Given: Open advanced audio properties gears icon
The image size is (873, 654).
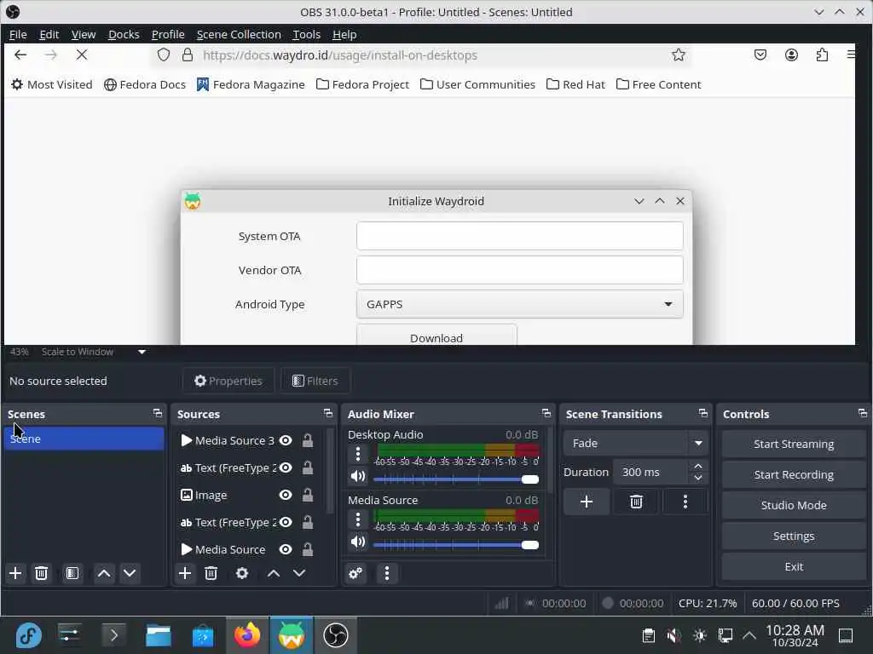Looking at the screenshot, I should (x=356, y=573).
